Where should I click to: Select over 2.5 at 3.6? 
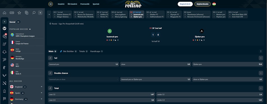(x=102, y=100)
